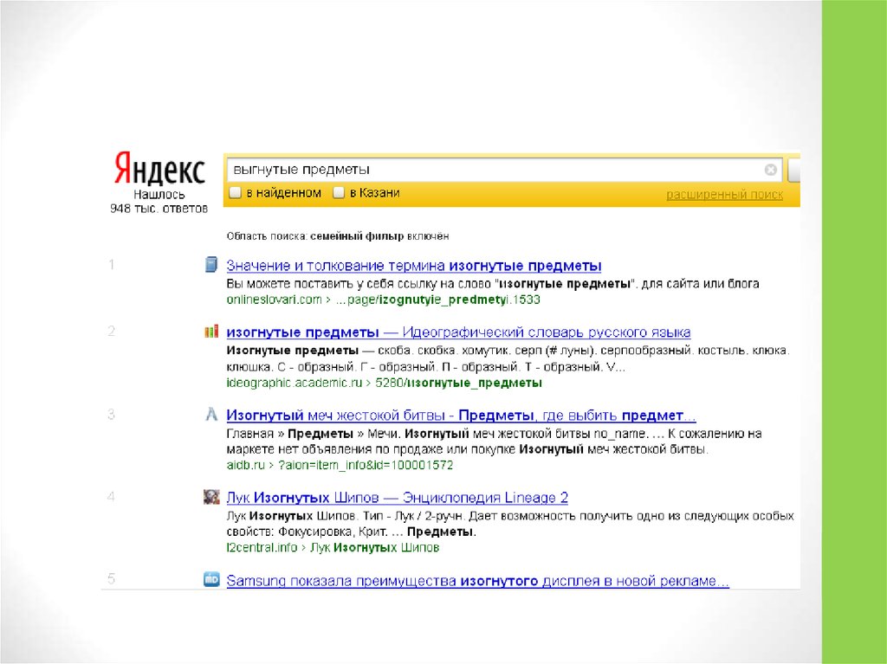Open result "Значение и толкование термина изогнутые предметы"
The image size is (887, 664).
pyautogui.click(x=413, y=266)
